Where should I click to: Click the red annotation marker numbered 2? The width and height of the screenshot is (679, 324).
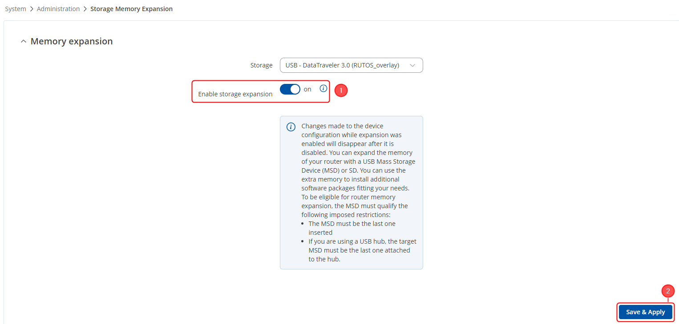668,291
